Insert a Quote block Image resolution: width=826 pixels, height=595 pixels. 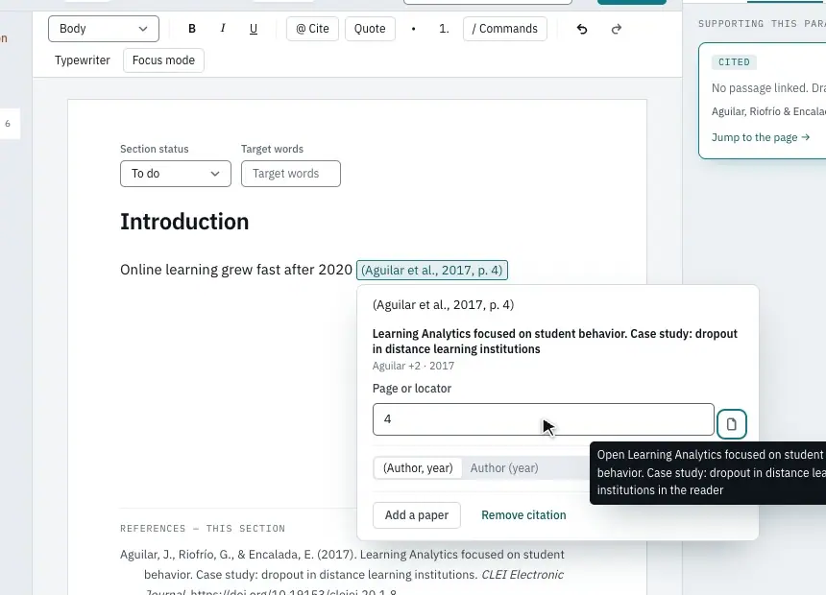point(370,29)
